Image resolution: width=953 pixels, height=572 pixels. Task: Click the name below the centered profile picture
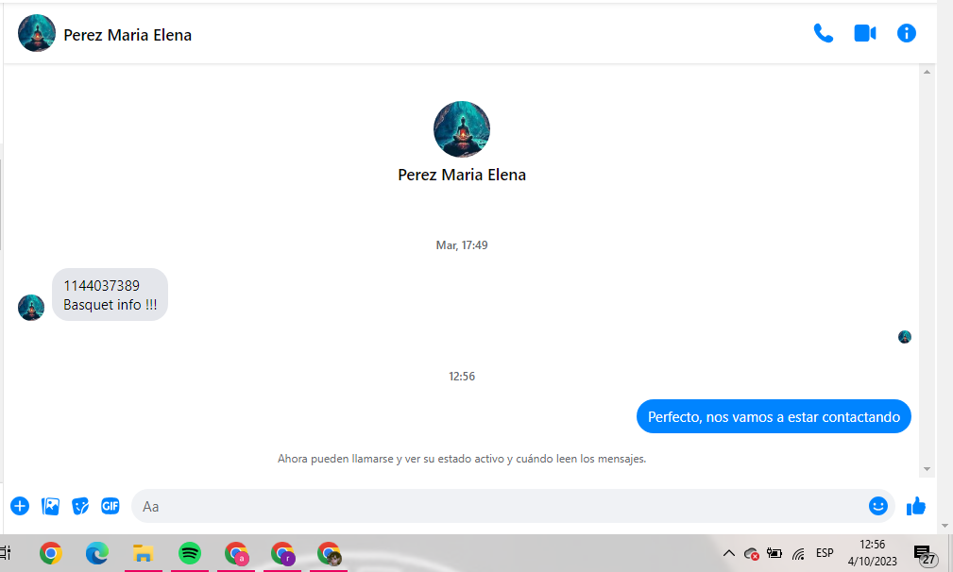coord(461,175)
